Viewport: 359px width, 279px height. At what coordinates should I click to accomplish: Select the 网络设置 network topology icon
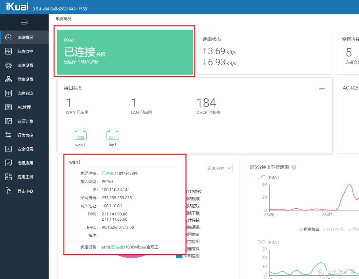pos(9,79)
